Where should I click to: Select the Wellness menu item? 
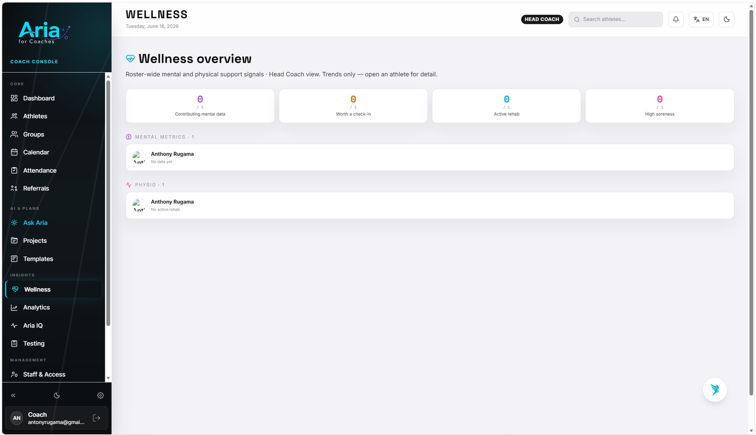(54, 289)
